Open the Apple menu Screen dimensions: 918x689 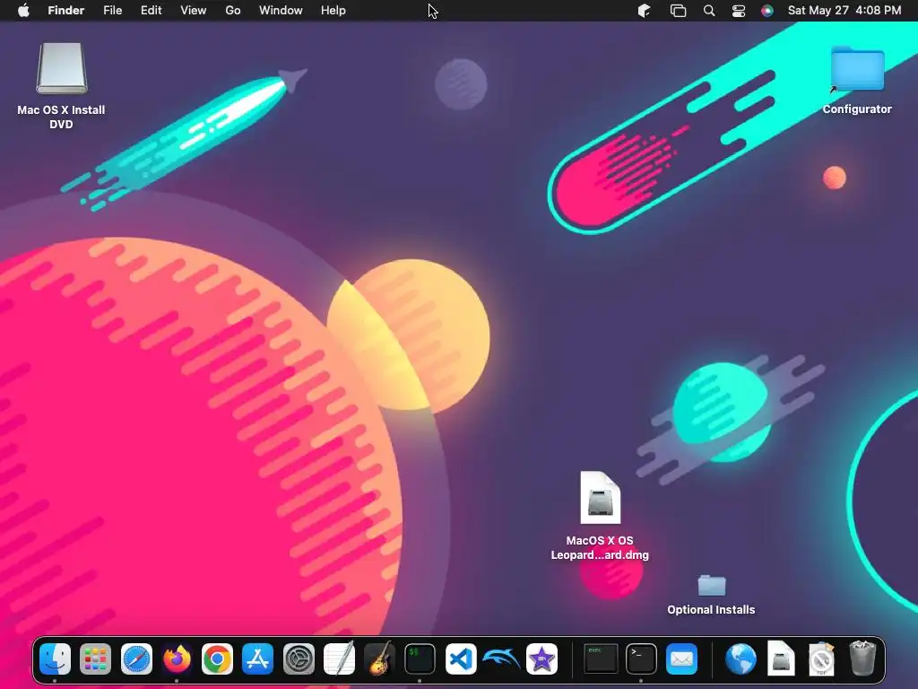click(23, 11)
